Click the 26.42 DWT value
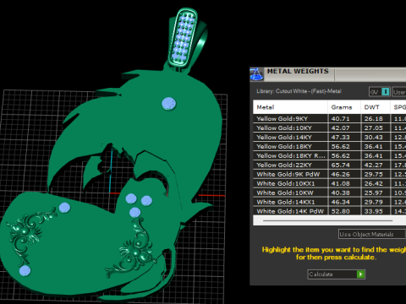The width and height of the screenshot is (406, 304). tap(373, 184)
